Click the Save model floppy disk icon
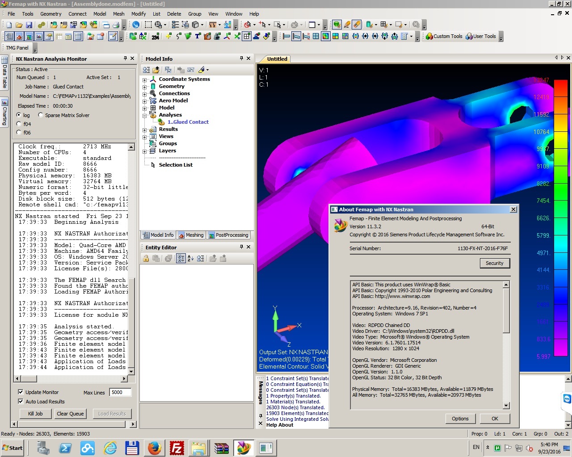 [29, 25]
